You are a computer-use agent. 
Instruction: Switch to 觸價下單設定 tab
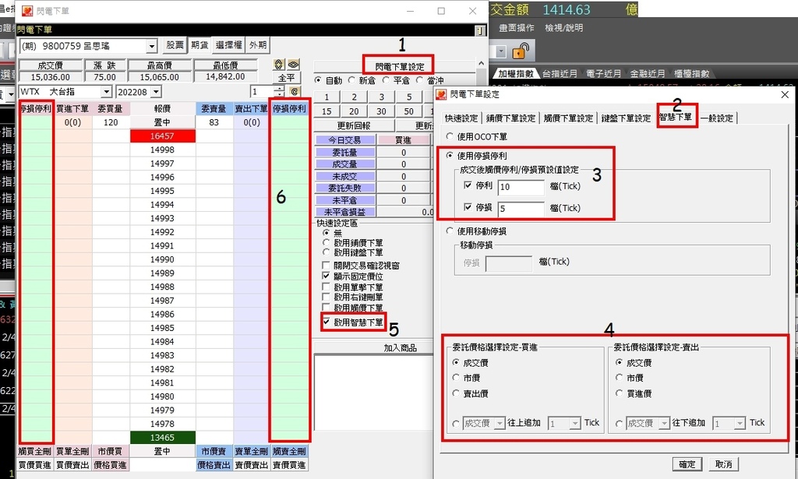click(x=568, y=118)
